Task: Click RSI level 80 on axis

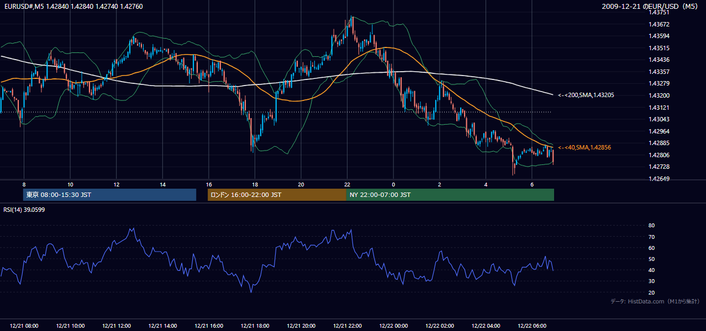Action: pos(652,226)
